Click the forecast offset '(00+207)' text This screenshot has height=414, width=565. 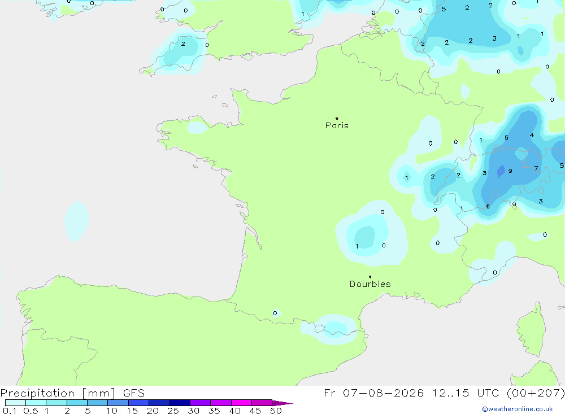(536, 393)
